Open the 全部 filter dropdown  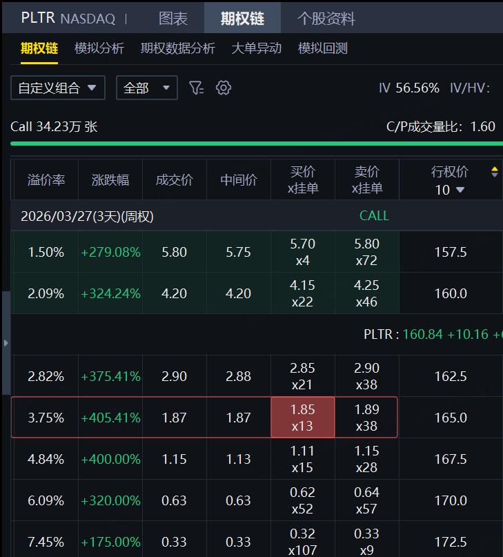[x=146, y=88]
